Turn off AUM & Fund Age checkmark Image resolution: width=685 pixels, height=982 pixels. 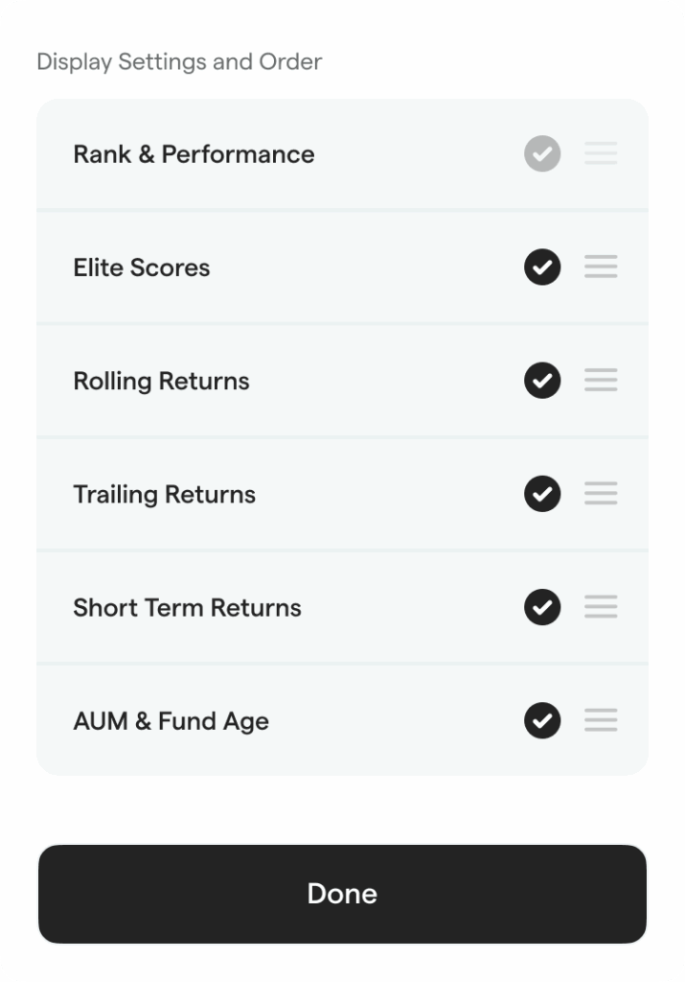click(x=542, y=720)
